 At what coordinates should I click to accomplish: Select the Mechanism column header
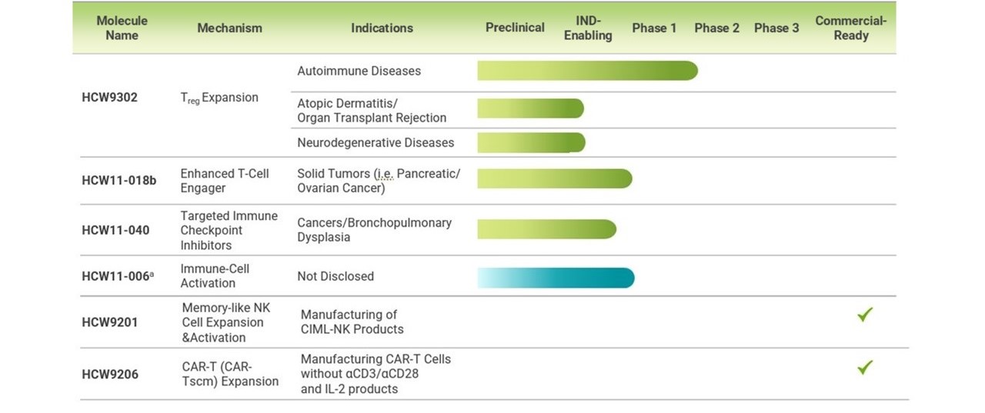[x=229, y=28]
